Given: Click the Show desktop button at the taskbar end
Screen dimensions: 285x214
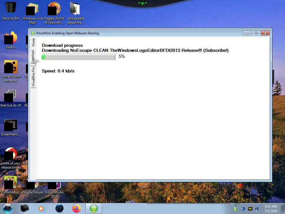Looking at the screenshot, I should click(x=283, y=208).
